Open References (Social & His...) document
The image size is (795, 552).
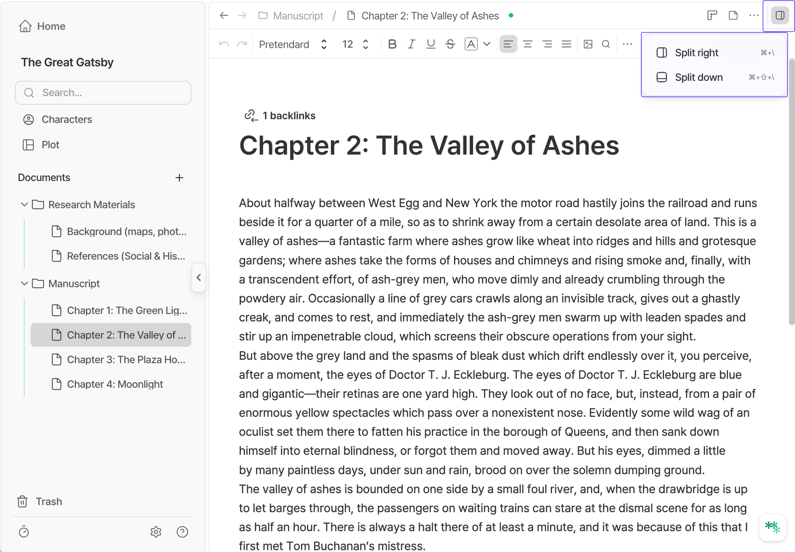111,256
